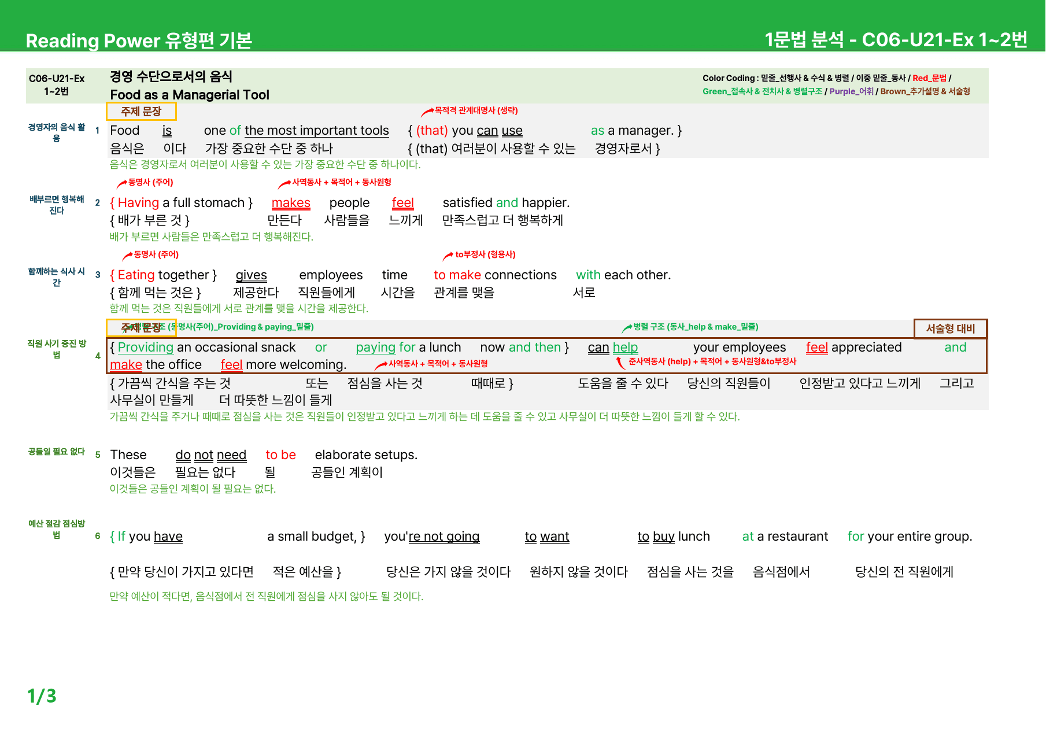1046x739 pixels.
Task: Click 'you're not going'
Action: [x=432, y=537]
